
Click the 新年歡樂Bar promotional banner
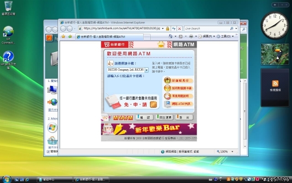pos(149,129)
